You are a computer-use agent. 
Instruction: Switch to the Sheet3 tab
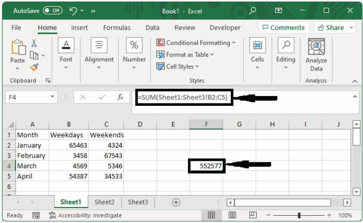tap(138, 202)
